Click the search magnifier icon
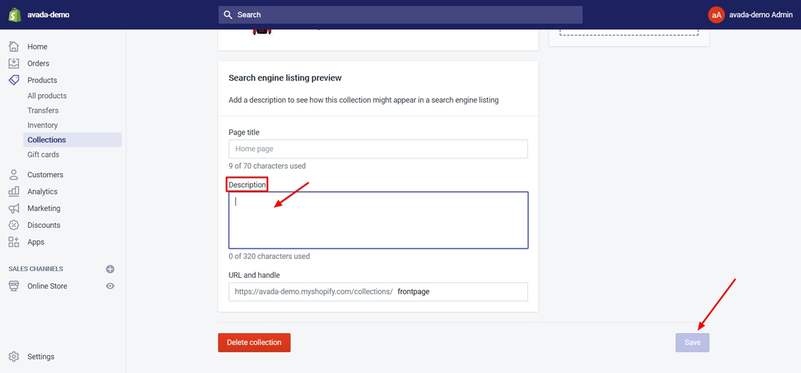Image resolution: width=801 pixels, height=373 pixels. [x=228, y=15]
